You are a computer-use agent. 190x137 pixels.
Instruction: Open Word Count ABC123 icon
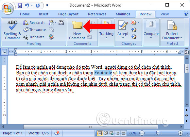[61, 23]
